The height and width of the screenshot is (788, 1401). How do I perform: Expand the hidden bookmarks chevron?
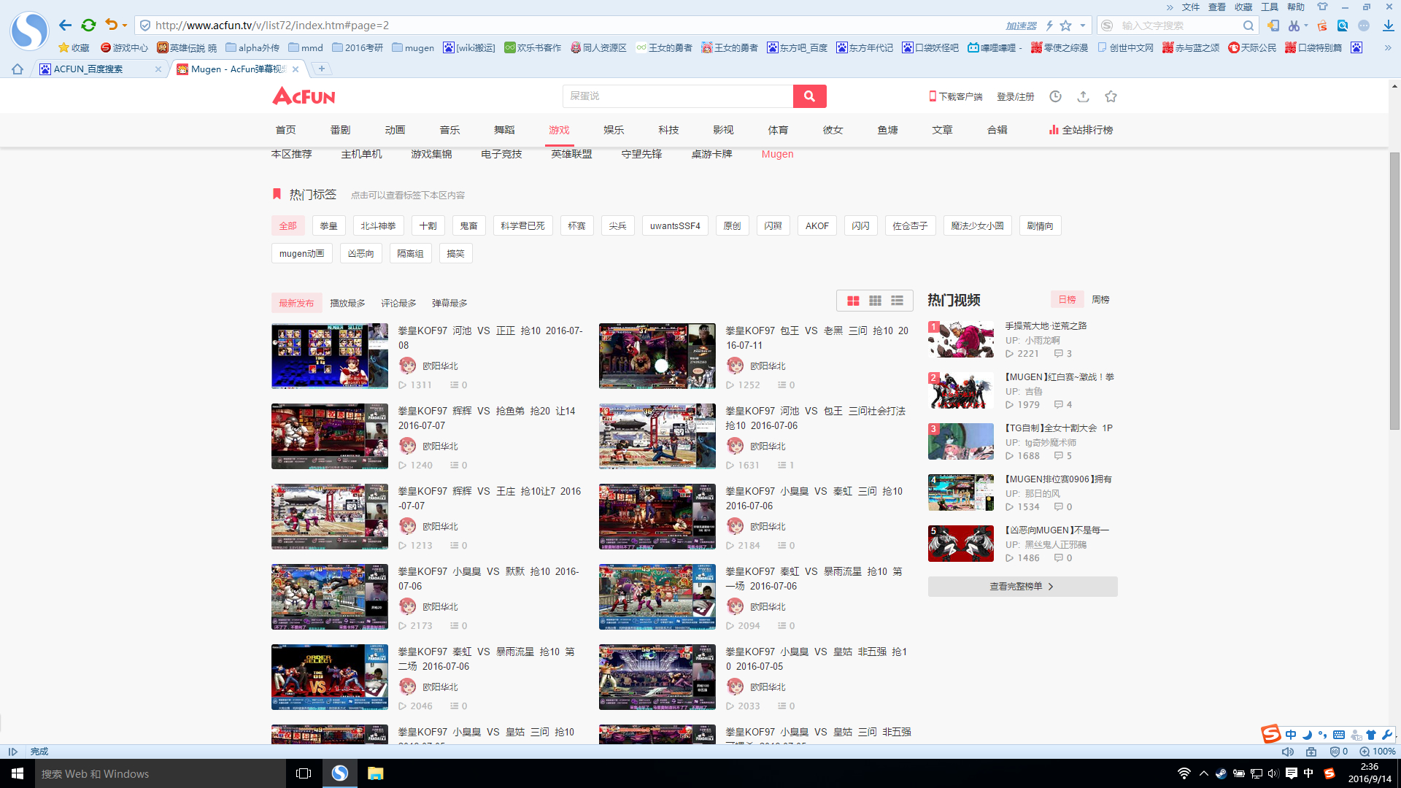click(x=1388, y=47)
